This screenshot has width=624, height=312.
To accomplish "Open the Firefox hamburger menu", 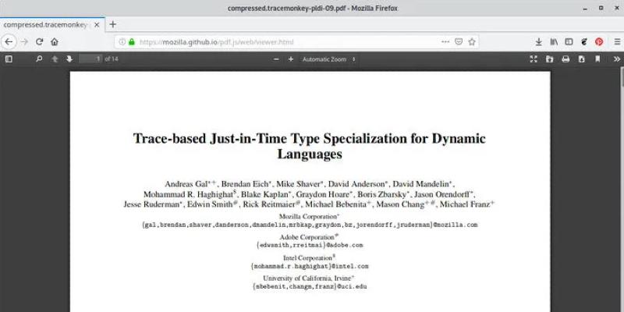I will coord(616,41).
